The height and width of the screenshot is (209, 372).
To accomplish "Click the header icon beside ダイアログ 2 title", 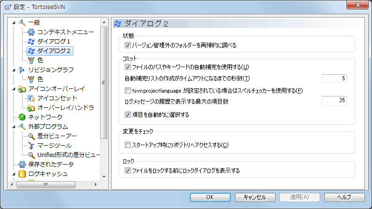I will (118, 24).
